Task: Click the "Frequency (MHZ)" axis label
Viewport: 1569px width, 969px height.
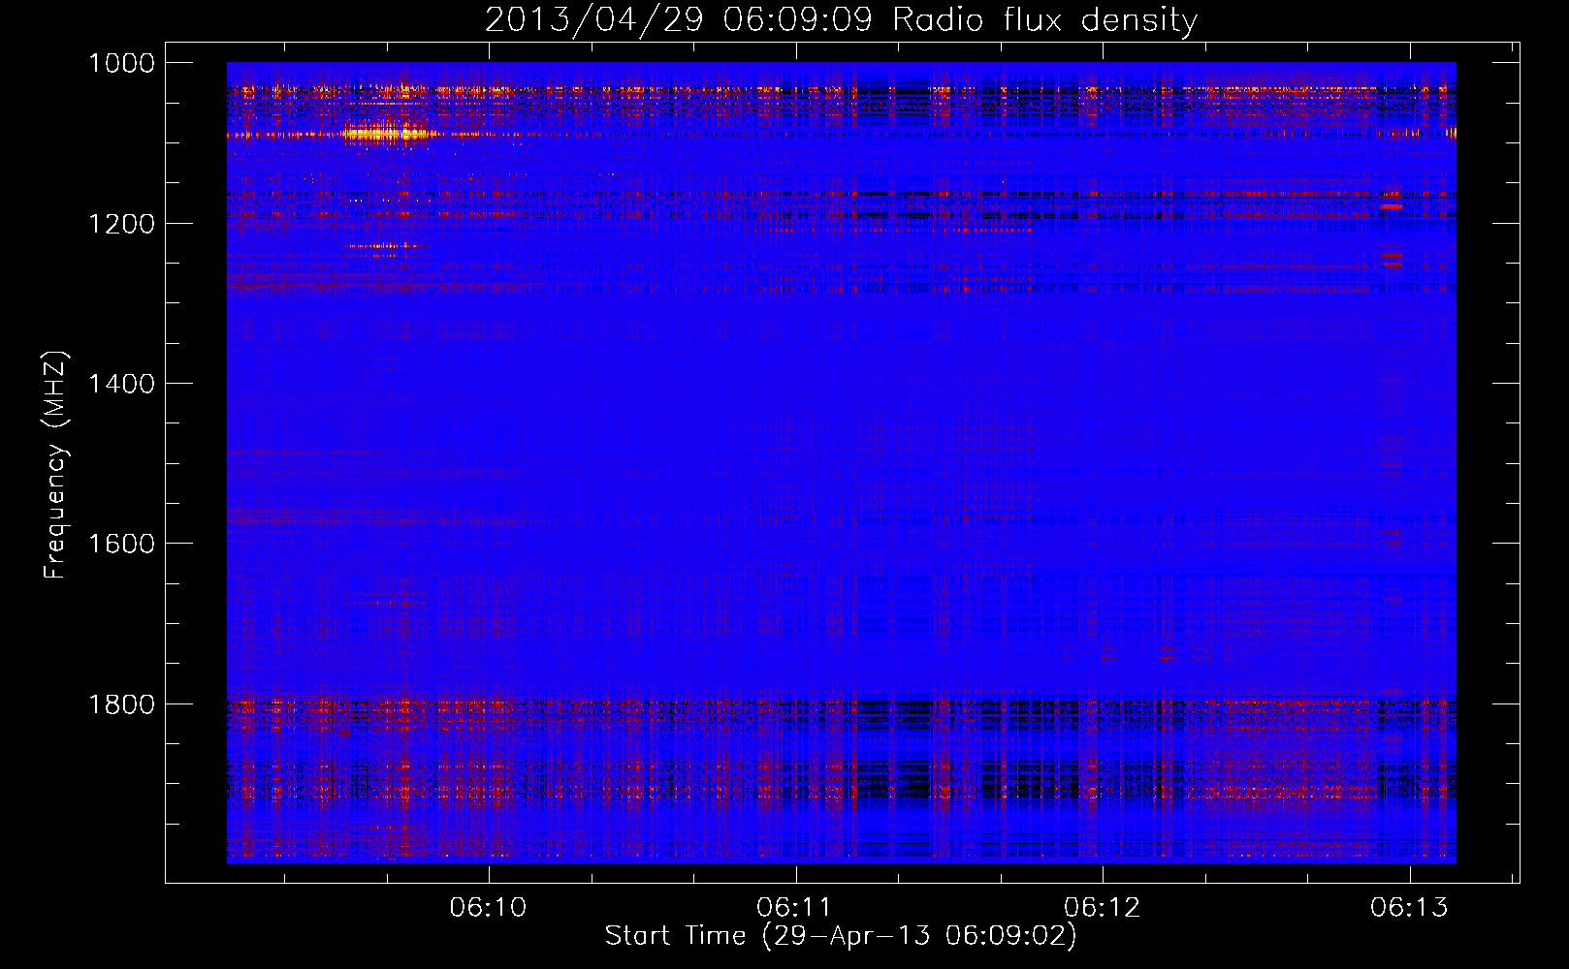Action: pyautogui.click(x=55, y=464)
